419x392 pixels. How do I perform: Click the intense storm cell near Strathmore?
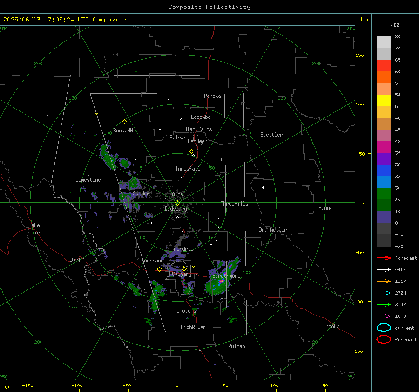tap(221, 282)
